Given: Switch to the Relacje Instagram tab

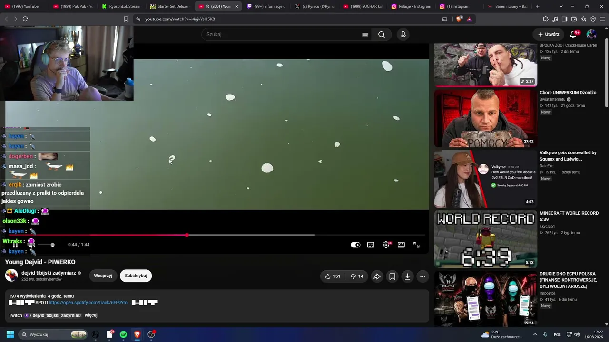Looking at the screenshot, I should point(411,6).
